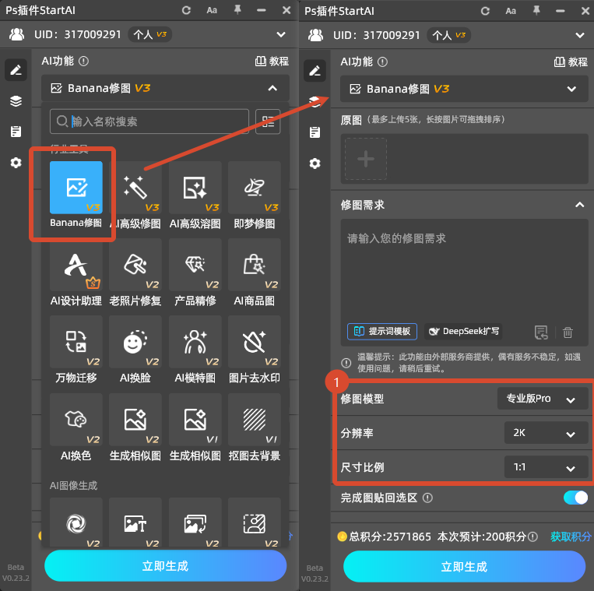
Task: Click 个人 V3 badge in left panel
Action: click(150, 34)
